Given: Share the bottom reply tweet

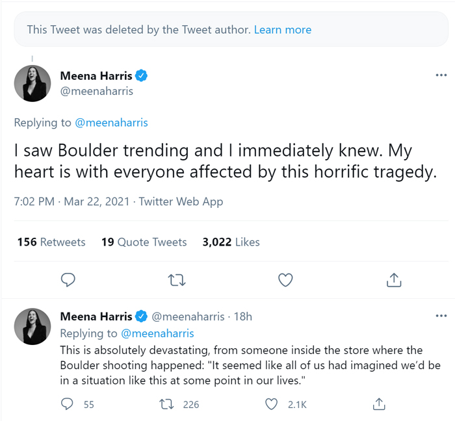Looking at the screenshot, I should pos(378,404).
